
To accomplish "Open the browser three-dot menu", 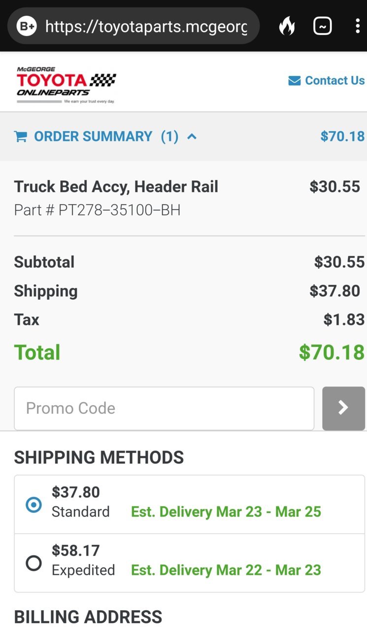I will click(358, 26).
